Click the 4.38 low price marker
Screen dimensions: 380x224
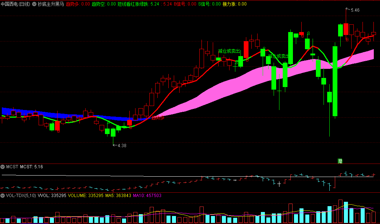pyautogui.click(x=122, y=146)
